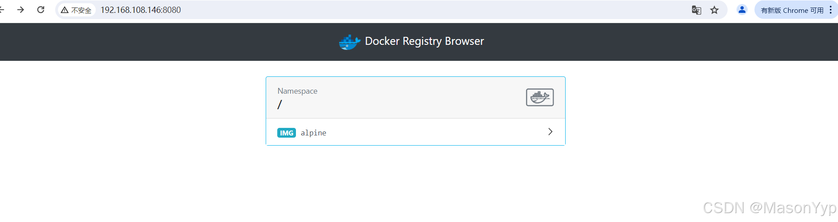Expand the alpine row chevron
This screenshot has width=838, height=222.
(551, 132)
